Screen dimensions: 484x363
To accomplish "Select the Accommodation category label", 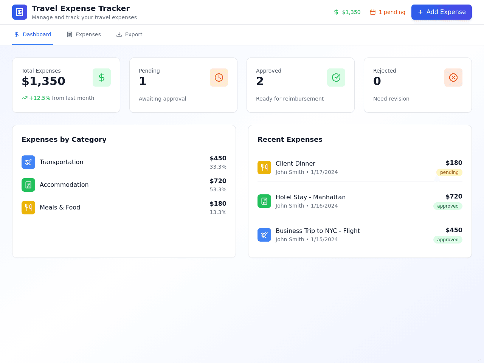I will pos(64,185).
